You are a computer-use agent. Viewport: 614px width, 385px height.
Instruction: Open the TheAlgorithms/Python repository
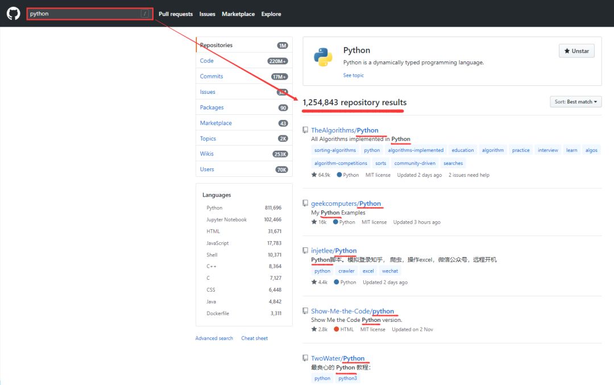click(x=345, y=130)
